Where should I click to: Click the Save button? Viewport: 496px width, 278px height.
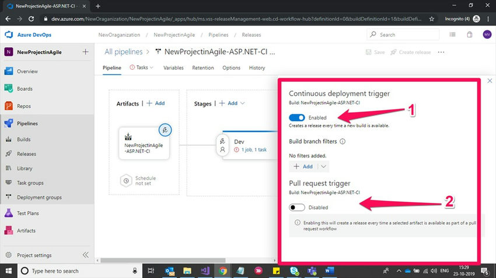(375, 52)
